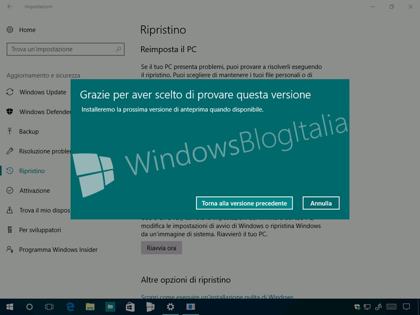Open Trova il mio dispositivo section
420x315 pixels.
(x=45, y=210)
